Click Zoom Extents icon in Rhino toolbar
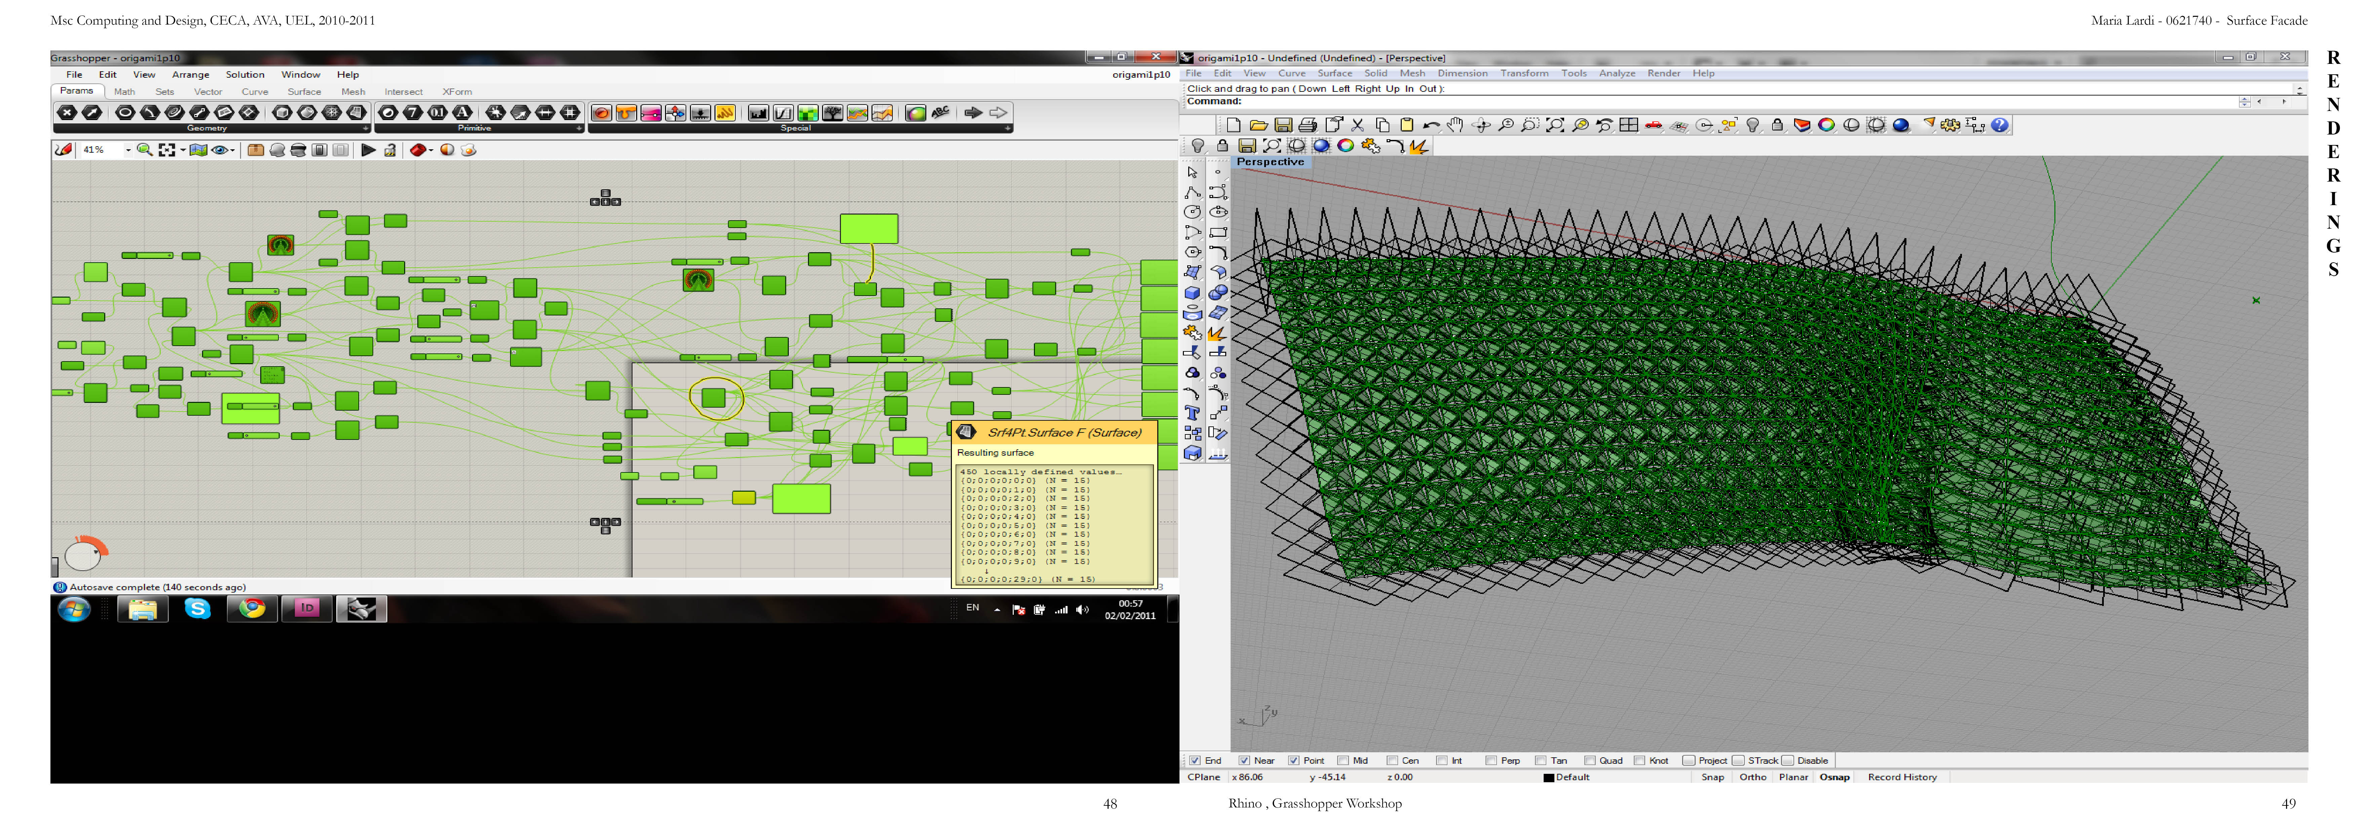The height and width of the screenshot is (834, 2359). 1555,125
